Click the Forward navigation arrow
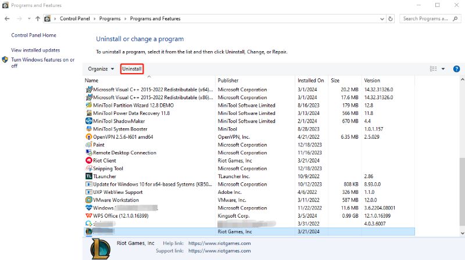 [x=19, y=19]
